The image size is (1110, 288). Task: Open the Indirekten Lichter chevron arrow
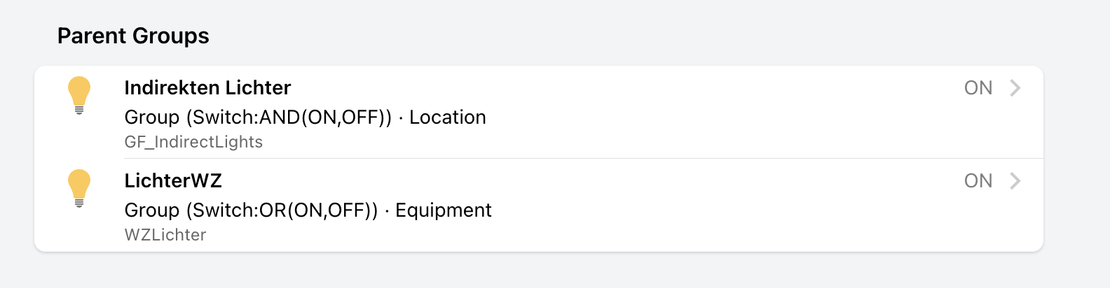[x=1015, y=88]
